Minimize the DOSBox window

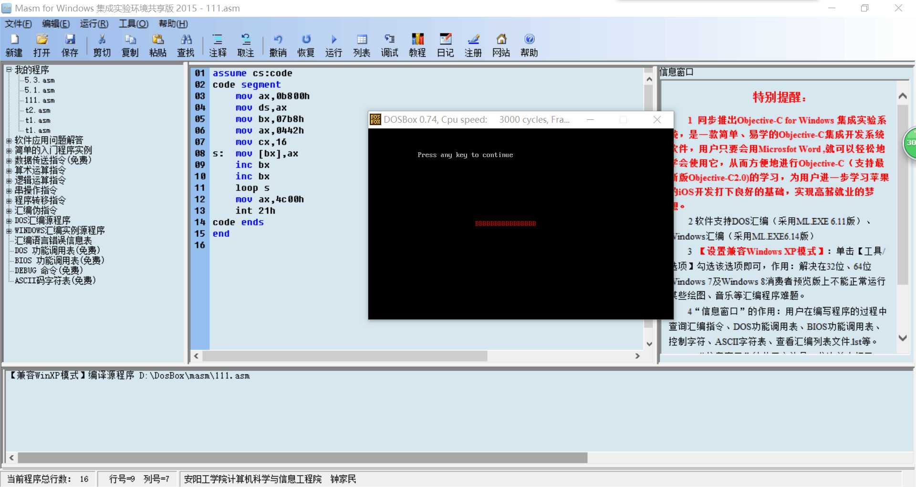tap(590, 119)
